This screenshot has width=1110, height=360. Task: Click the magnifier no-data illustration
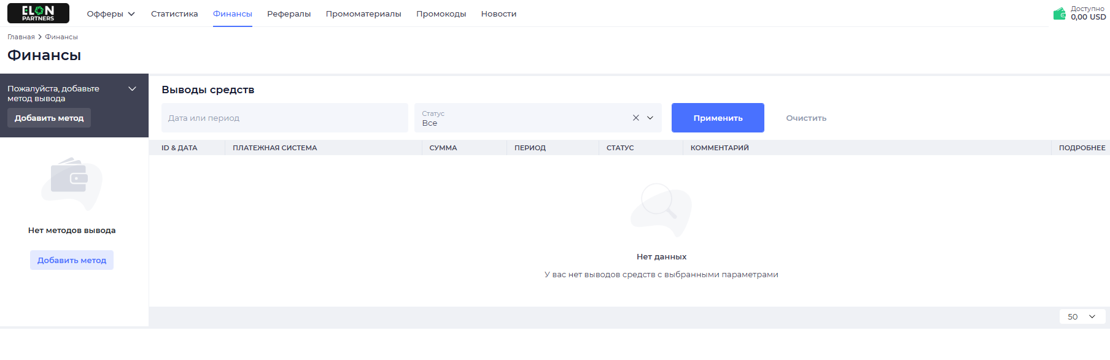[661, 210]
